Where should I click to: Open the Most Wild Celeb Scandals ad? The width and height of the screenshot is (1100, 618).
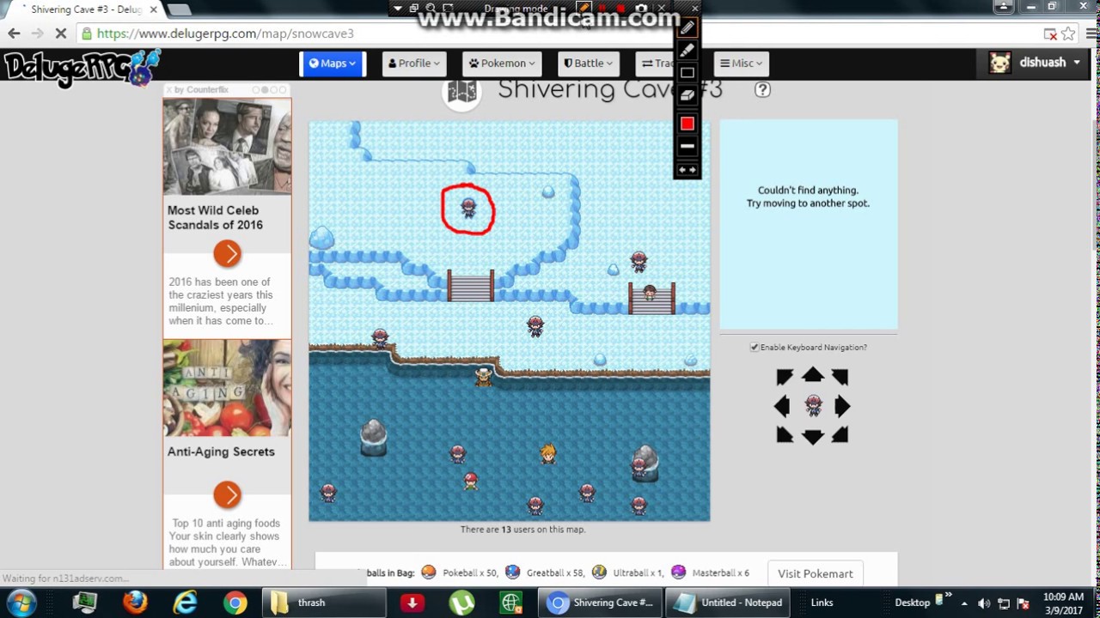[215, 217]
